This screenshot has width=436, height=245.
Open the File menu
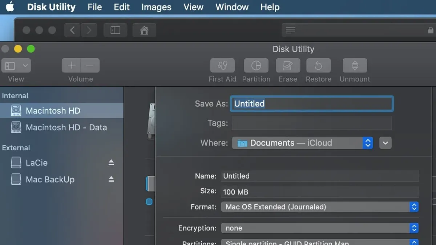(x=94, y=7)
